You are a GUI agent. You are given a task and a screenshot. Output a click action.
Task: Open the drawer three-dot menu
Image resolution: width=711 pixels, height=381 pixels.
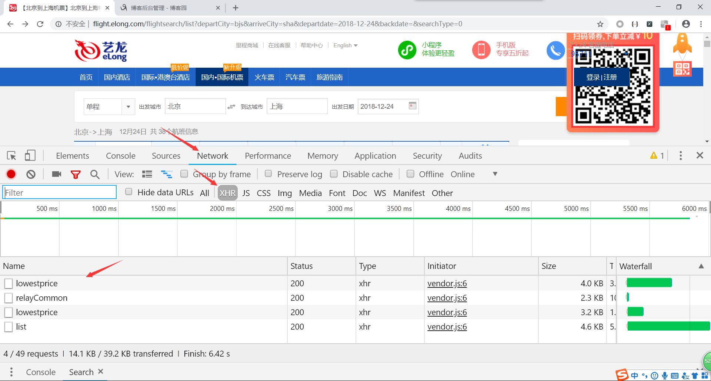(11, 372)
